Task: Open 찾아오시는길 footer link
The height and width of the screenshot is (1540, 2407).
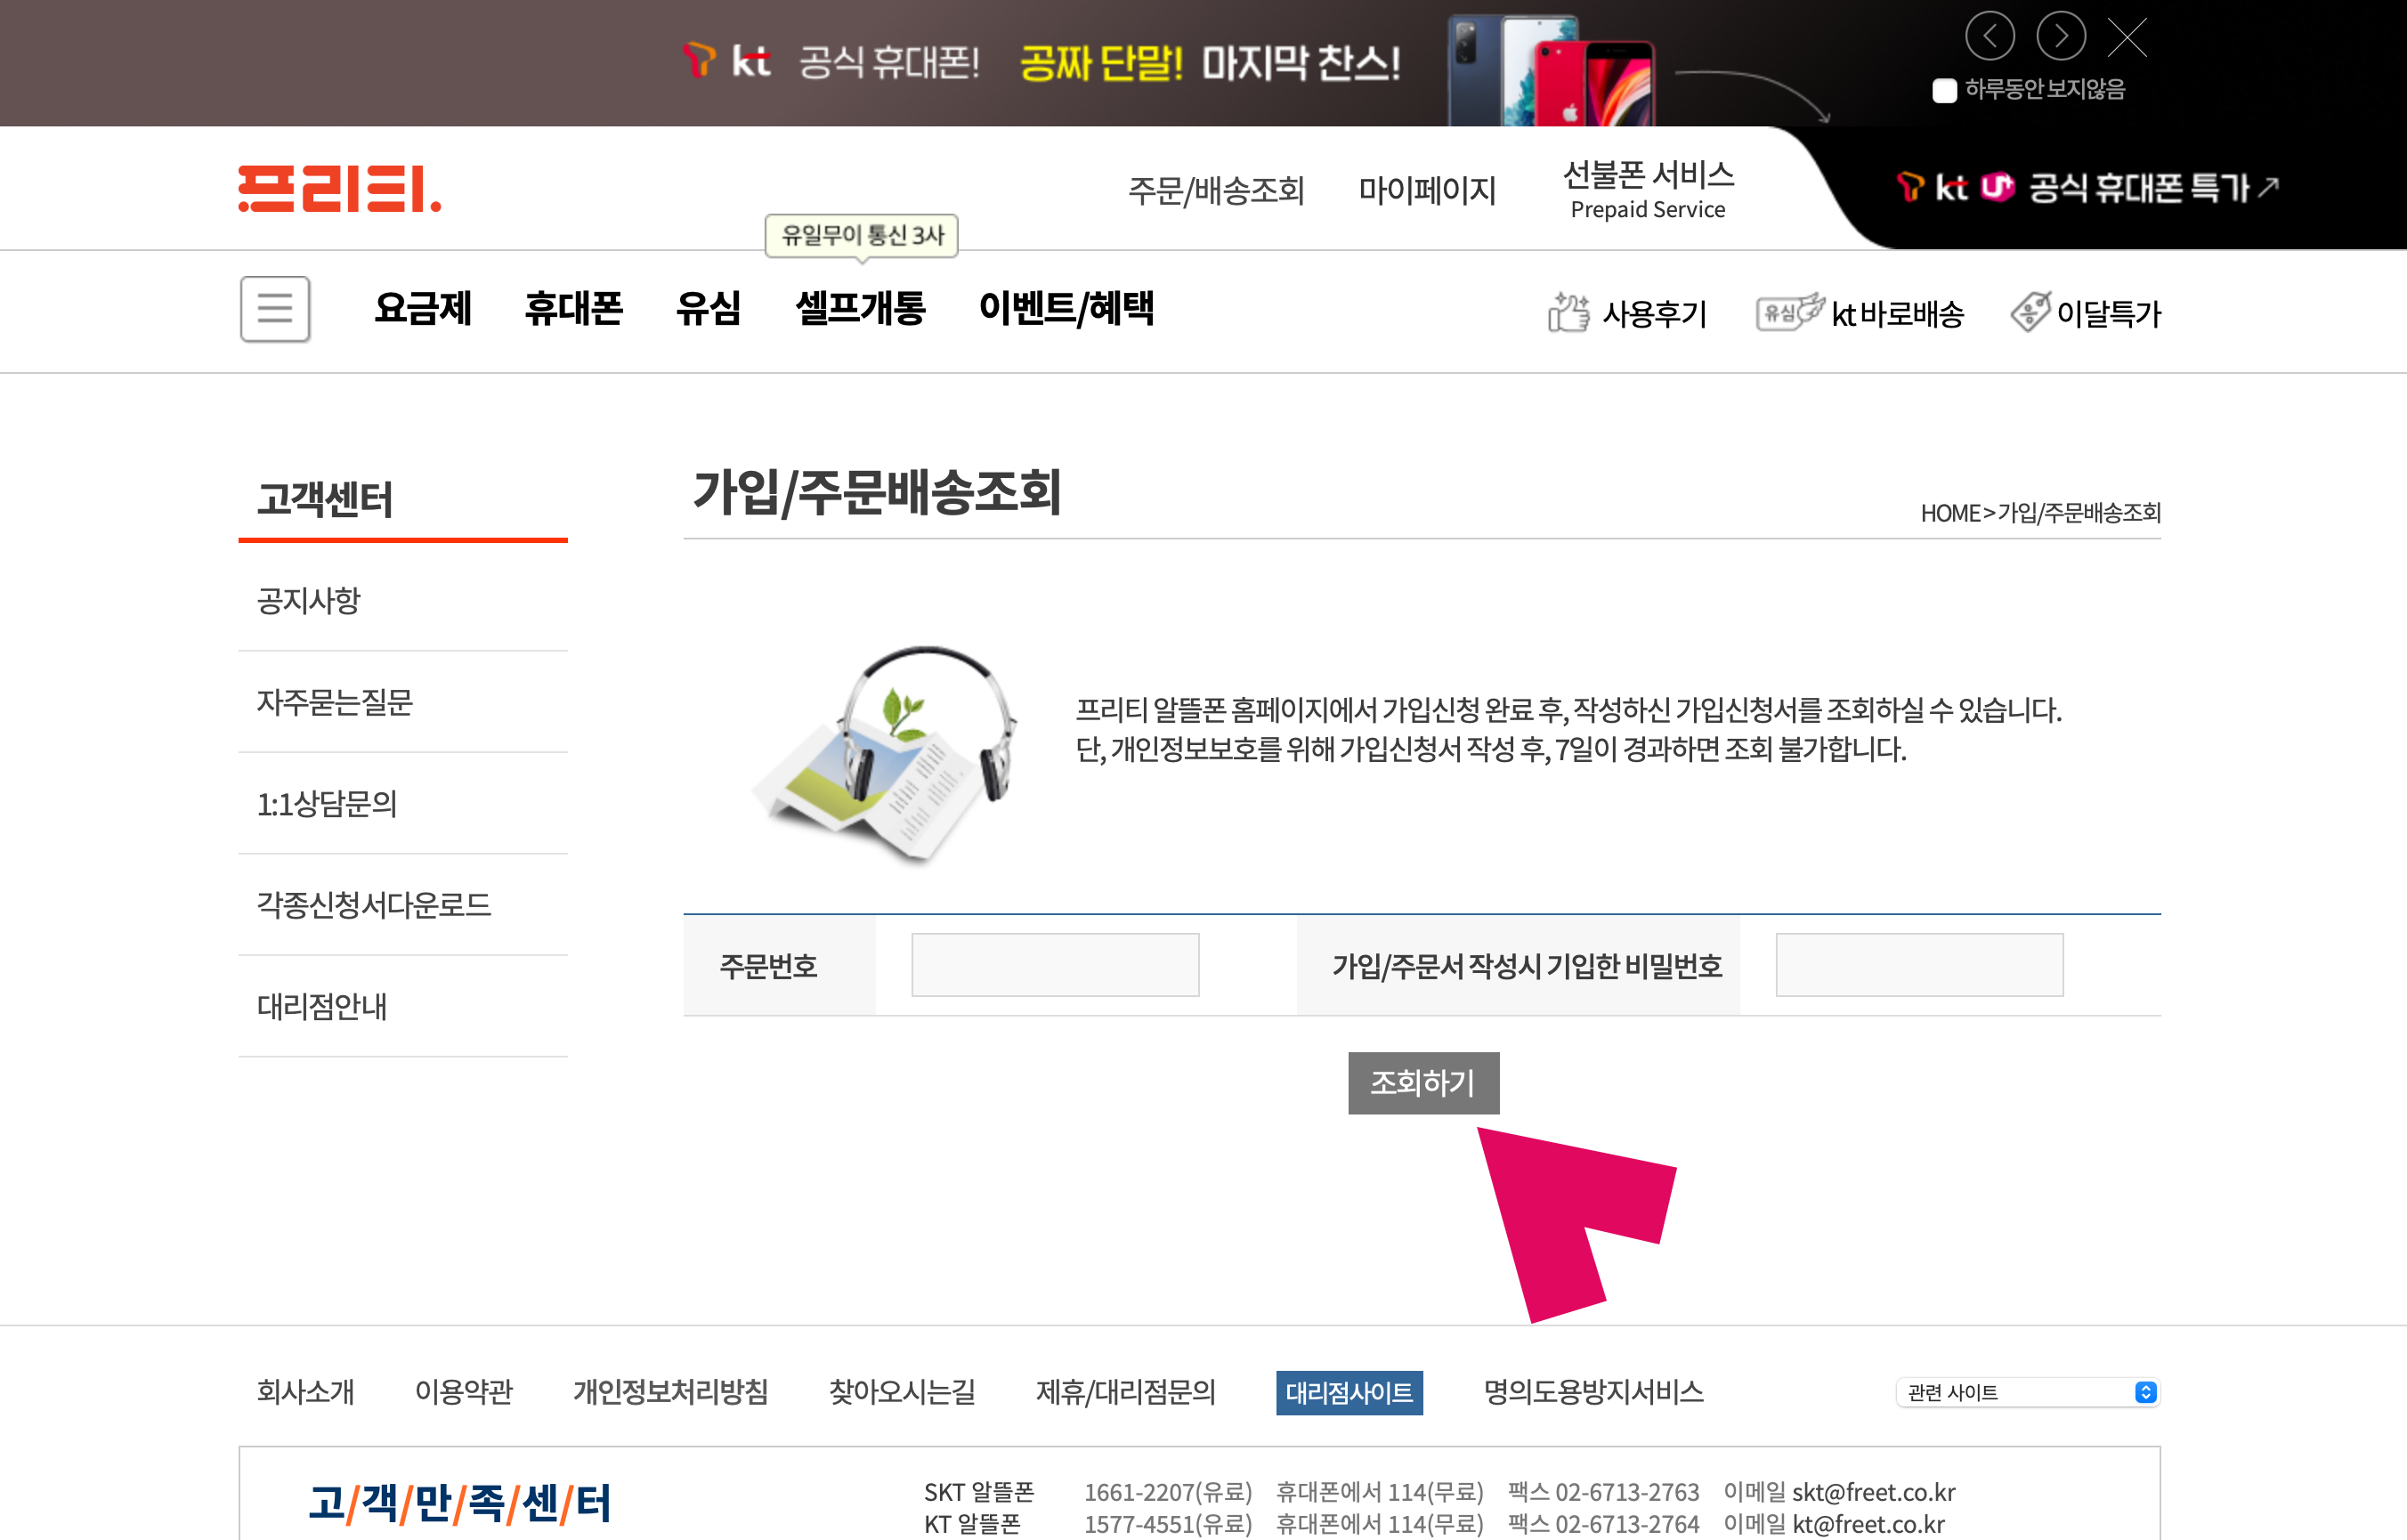Action: tap(901, 1392)
